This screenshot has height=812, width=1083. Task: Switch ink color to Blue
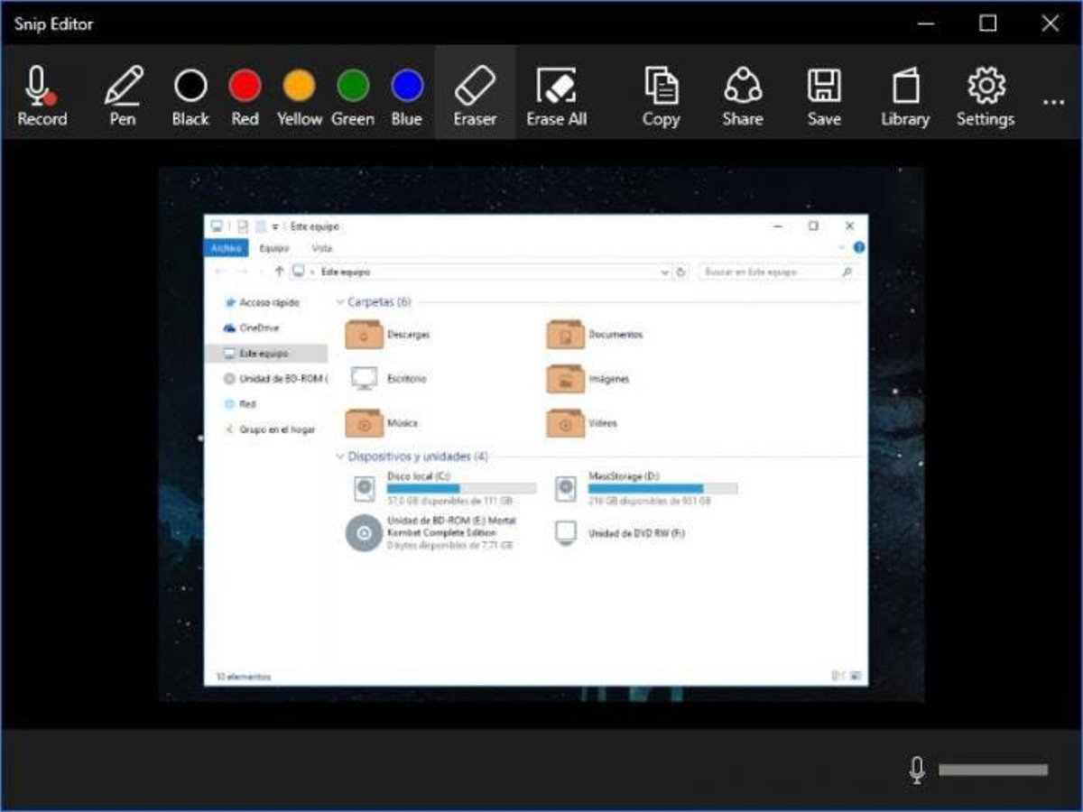point(407,96)
